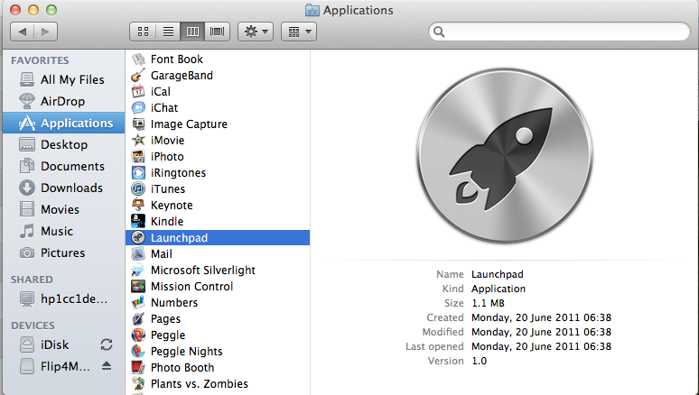Switch to icon view

[x=143, y=32]
